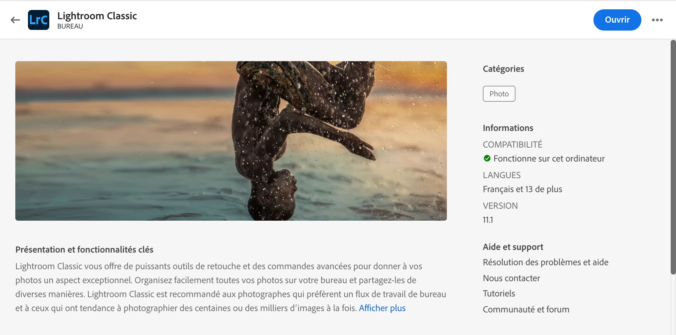The image size is (676, 335).
Task: Click the Lightroom Classic title text
Action: [97, 16]
